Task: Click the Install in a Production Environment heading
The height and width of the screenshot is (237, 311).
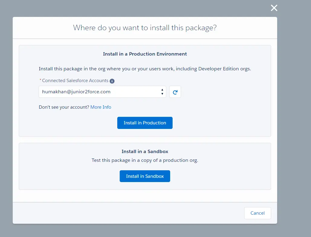Action: (145, 54)
